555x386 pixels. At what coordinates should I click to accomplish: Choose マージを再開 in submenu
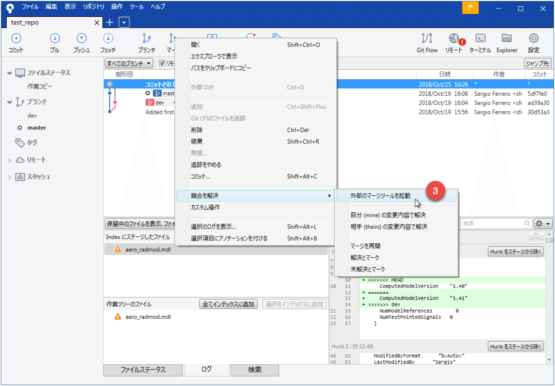click(396, 246)
